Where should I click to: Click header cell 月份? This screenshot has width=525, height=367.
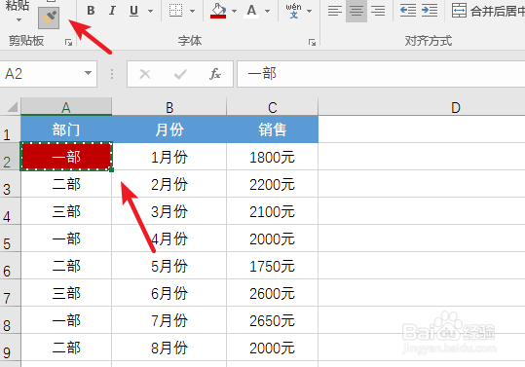(x=169, y=129)
